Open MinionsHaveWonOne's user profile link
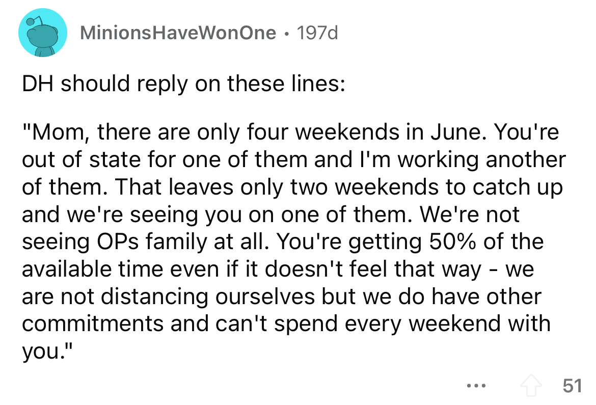The image size is (596, 405). pos(178,34)
